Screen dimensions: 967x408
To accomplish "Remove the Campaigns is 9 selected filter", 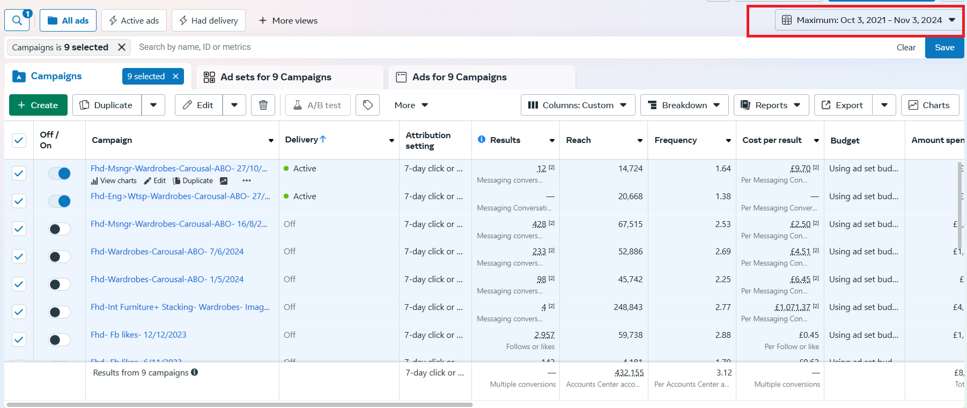I will pos(122,47).
